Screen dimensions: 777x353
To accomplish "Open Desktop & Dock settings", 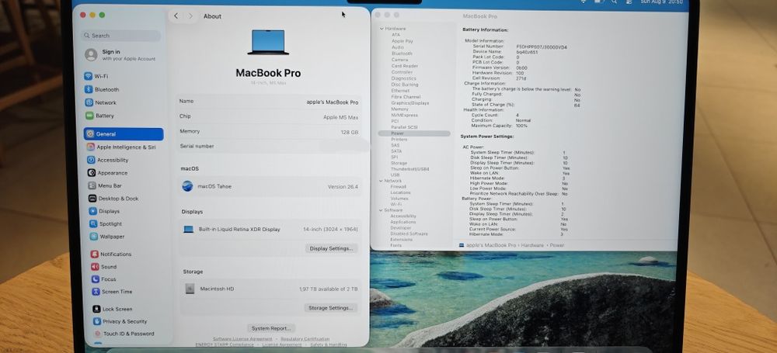I will pos(113,199).
